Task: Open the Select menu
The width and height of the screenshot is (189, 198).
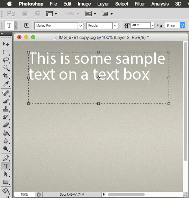Action: pos(121,4)
